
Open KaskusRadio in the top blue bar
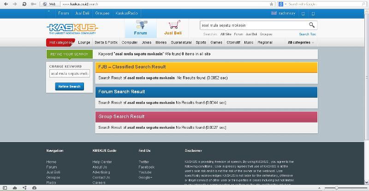coord(126,13)
